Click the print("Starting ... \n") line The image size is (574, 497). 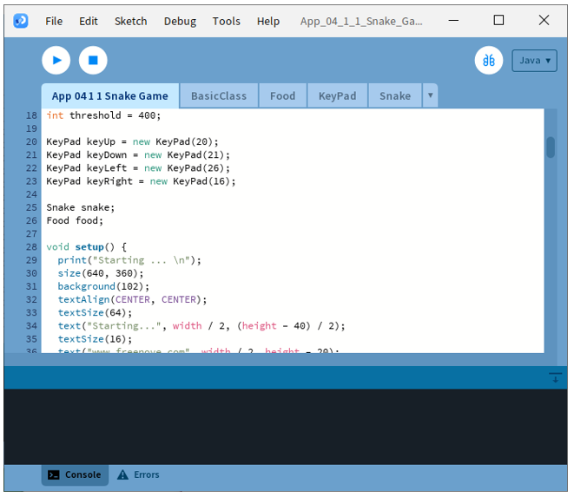(129, 260)
